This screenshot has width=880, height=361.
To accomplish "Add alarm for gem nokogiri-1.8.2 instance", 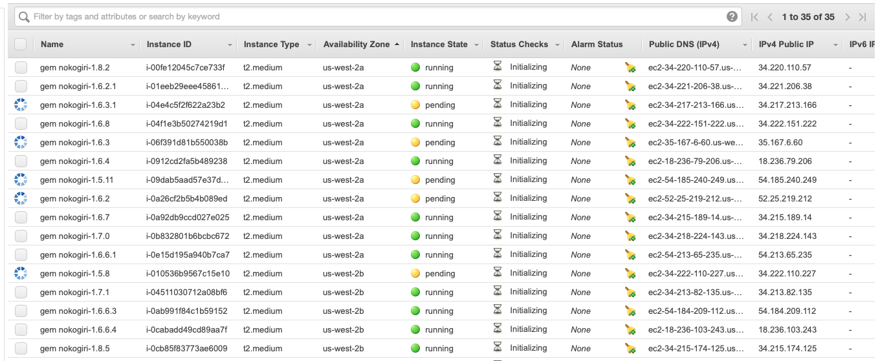I will click(630, 67).
